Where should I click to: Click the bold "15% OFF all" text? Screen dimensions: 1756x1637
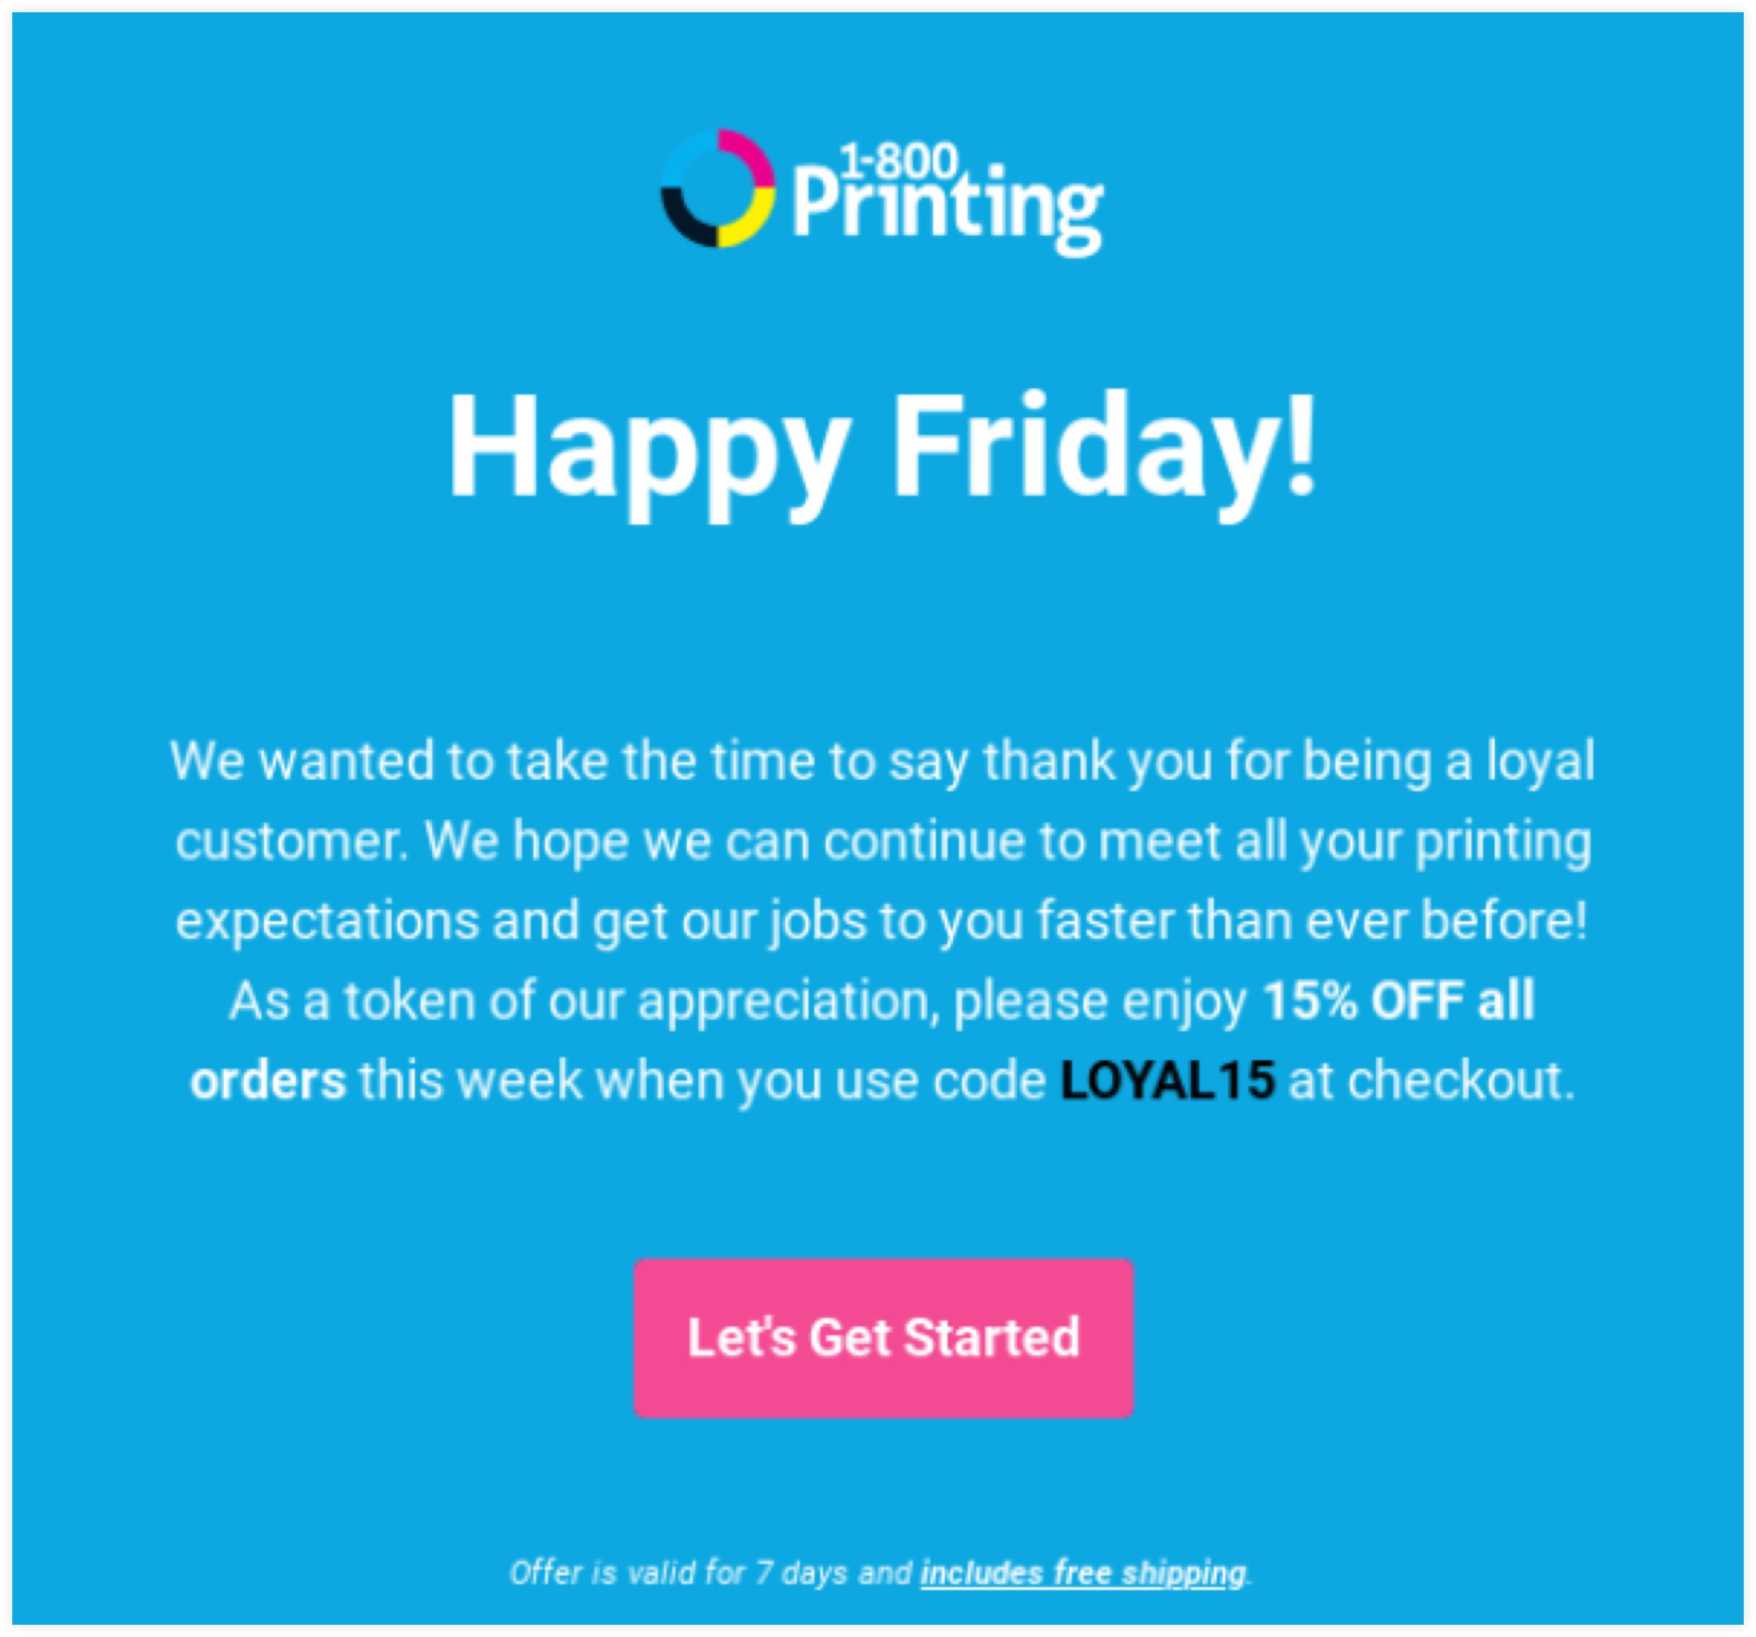[x=1398, y=1000]
